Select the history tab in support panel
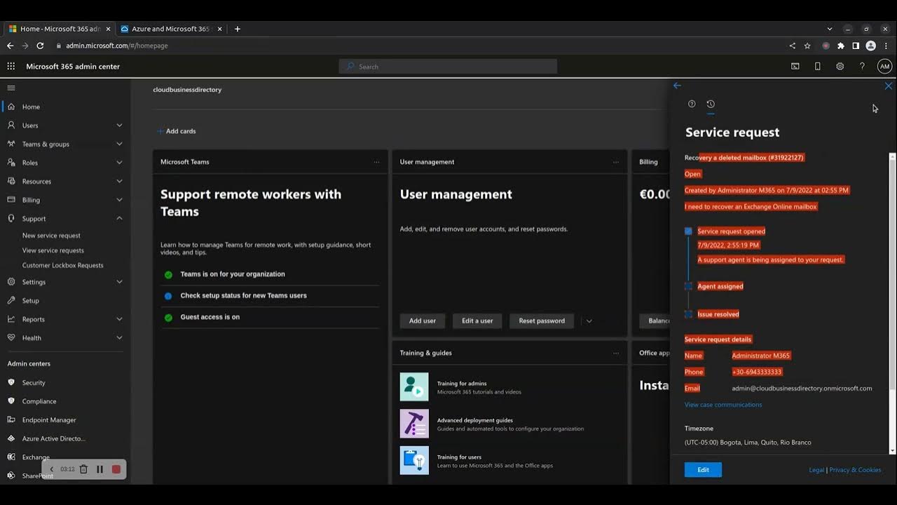 [711, 104]
